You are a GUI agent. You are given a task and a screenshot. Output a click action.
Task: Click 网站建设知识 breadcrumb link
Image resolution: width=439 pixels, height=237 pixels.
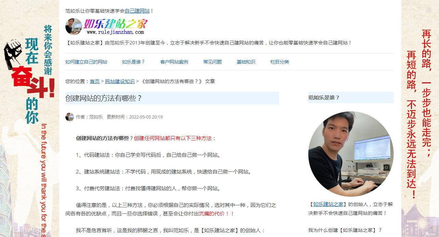pos(120,81)
